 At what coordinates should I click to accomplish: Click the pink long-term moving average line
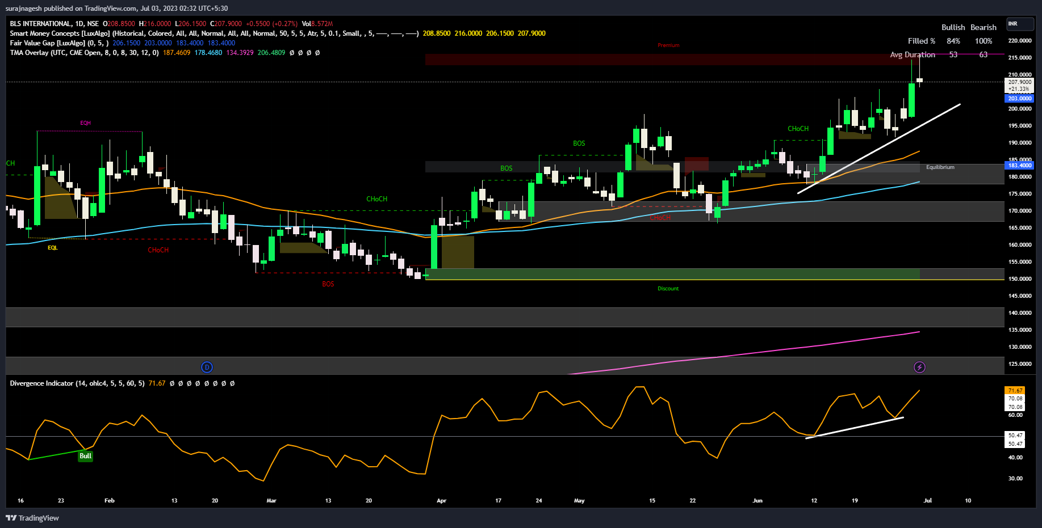tap(744, 353)
